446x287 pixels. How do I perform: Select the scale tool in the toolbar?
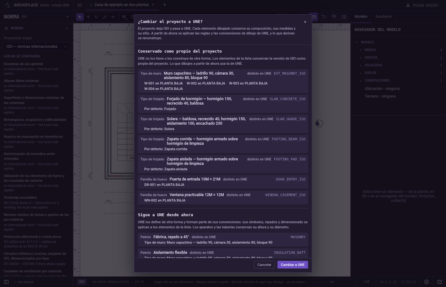(105, 17)
